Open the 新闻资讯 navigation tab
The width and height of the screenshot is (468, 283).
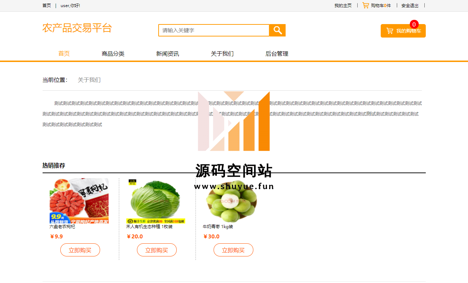(167, 53)
